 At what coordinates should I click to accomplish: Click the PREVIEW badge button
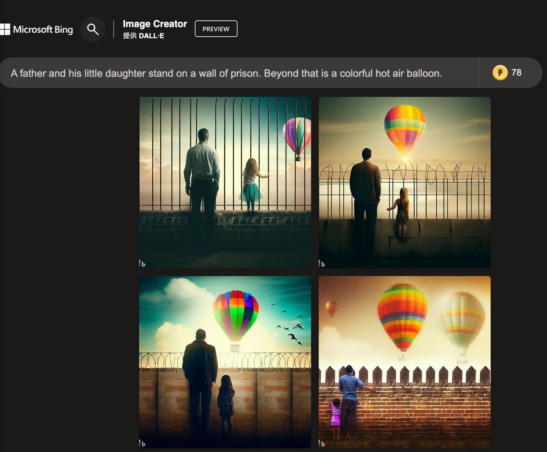pos(216,29)
